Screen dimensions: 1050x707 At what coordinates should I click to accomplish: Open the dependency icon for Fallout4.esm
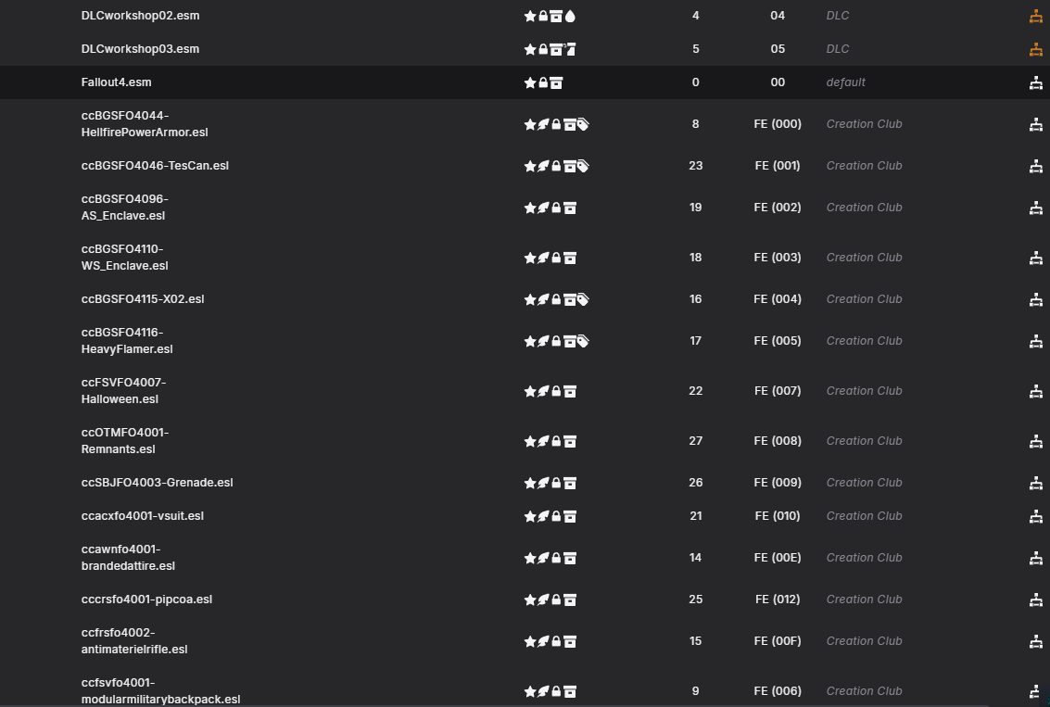pos(1036,83)
